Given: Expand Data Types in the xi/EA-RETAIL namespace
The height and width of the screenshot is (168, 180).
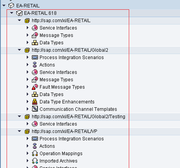Looking at the screenshot, I should (x=28, y=42).
